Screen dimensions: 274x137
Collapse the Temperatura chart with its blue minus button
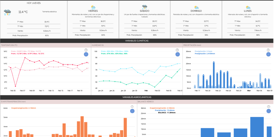click(86, 54)
